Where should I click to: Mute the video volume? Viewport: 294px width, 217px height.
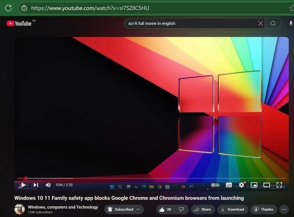(48, 185)
